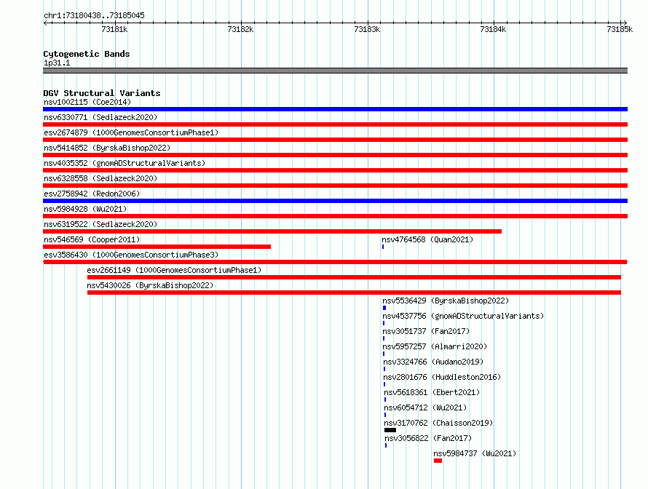This screenshot has width=648, height=489.
Task: Click the short red bar under nsv546569
Action: (157, 247)
